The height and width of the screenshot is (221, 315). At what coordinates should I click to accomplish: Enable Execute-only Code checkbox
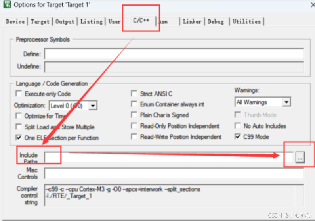pos(19,94)
